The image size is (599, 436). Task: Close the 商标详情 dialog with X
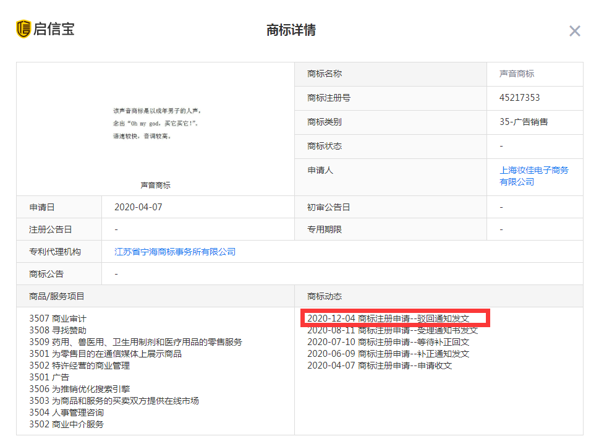pyautogui.click(x=574, y=30)
